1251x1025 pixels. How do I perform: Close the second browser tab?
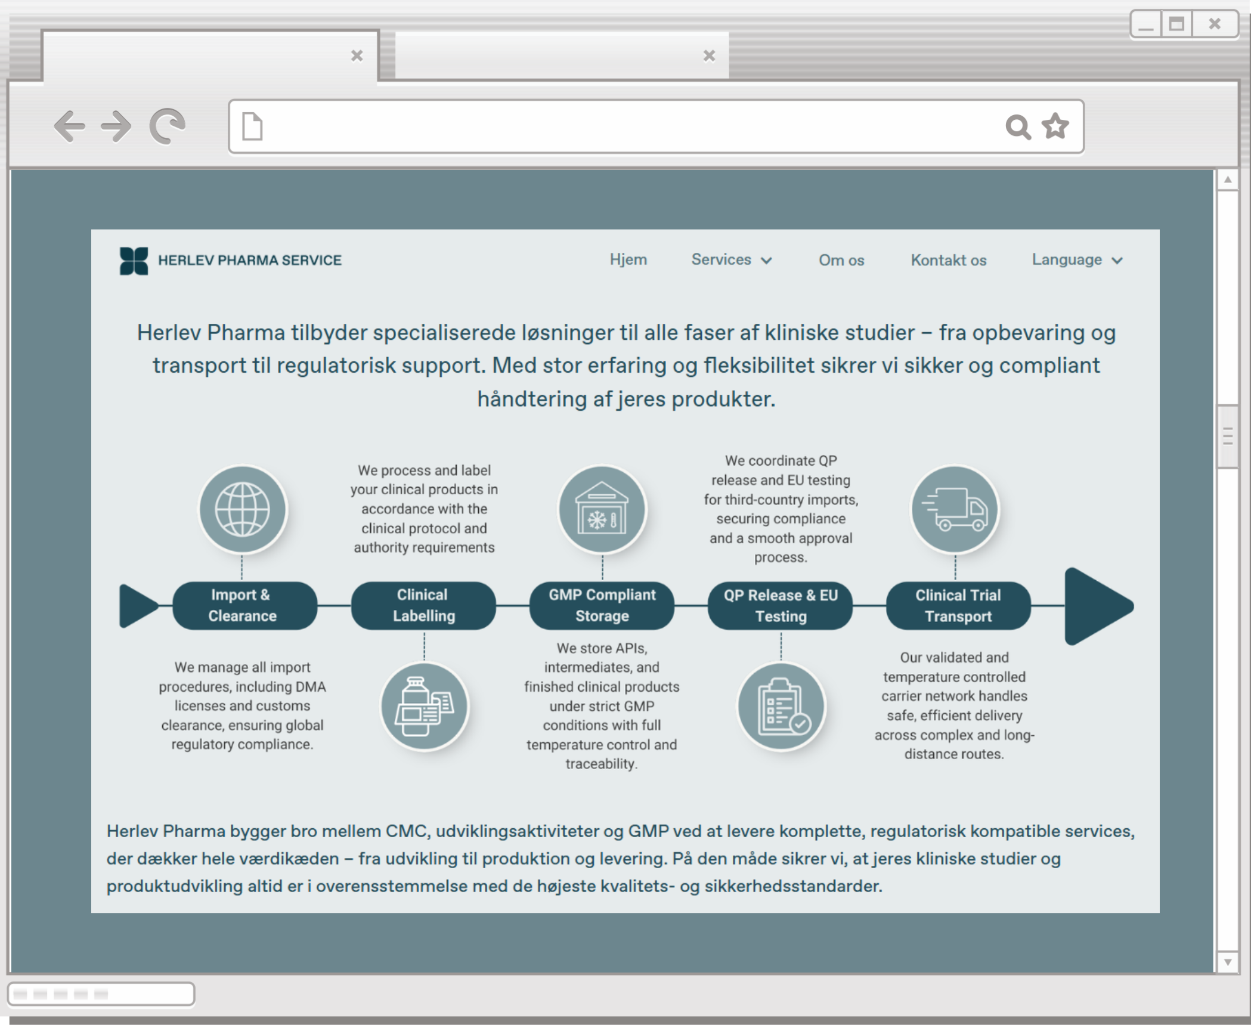click(x=709, y=55)
